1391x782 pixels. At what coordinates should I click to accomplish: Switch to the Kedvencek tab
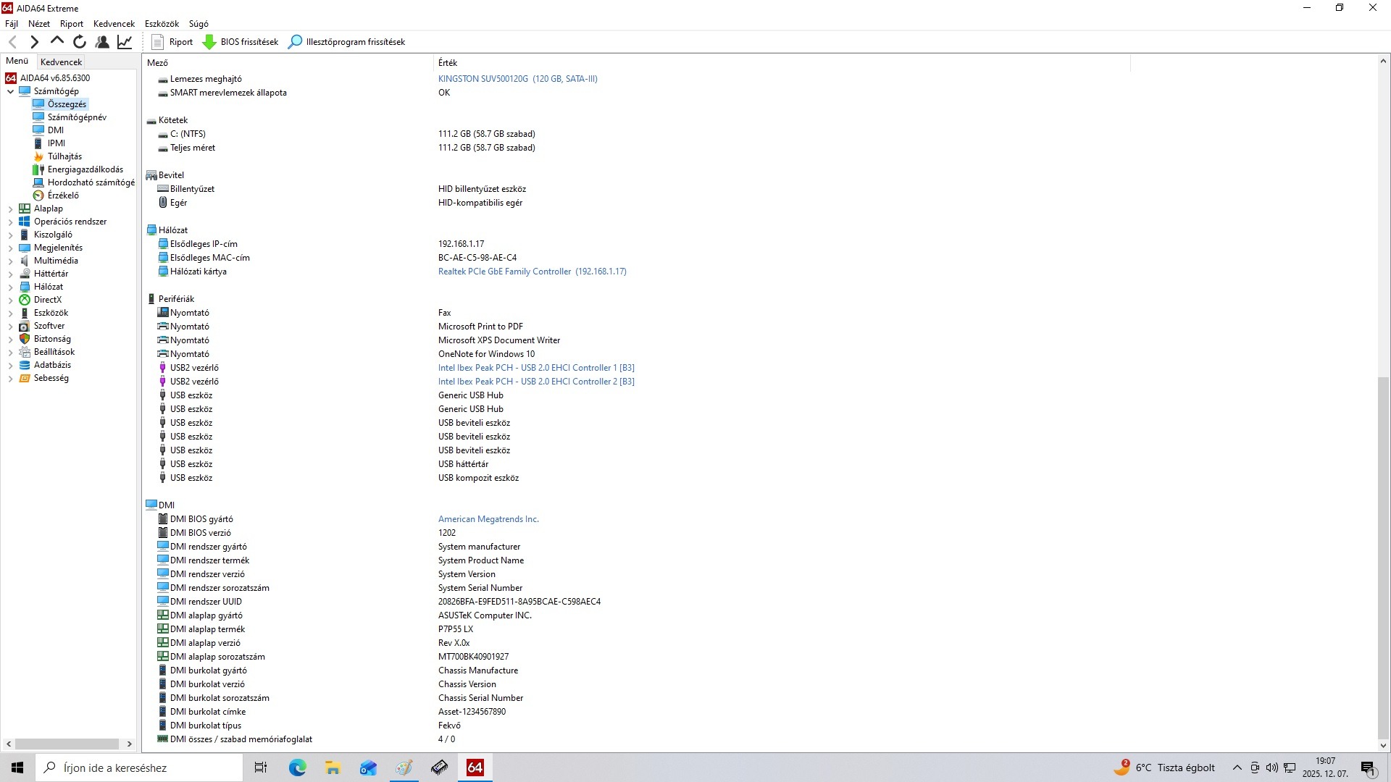point(61,62)
